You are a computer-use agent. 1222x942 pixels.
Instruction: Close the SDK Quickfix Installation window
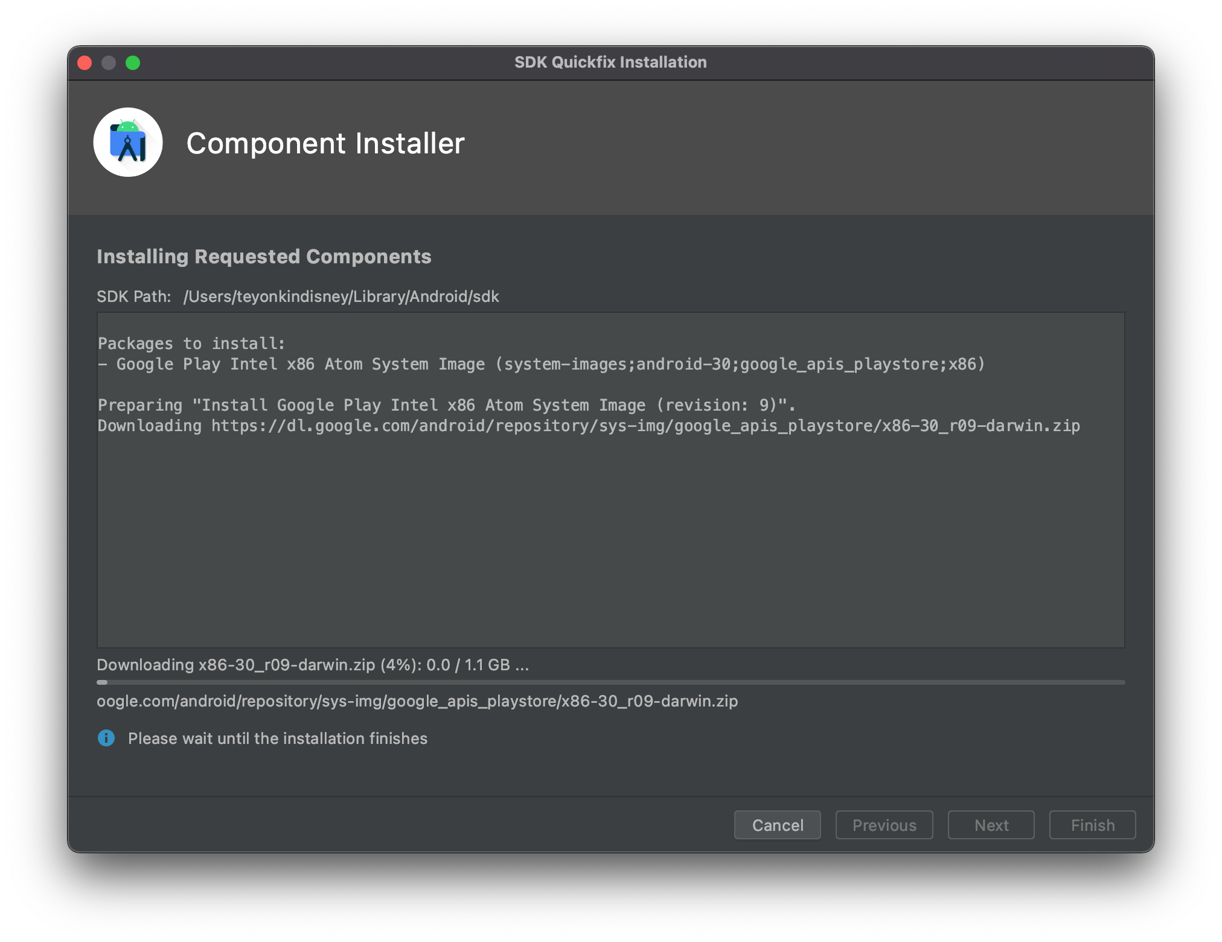[x=85, y=63]
